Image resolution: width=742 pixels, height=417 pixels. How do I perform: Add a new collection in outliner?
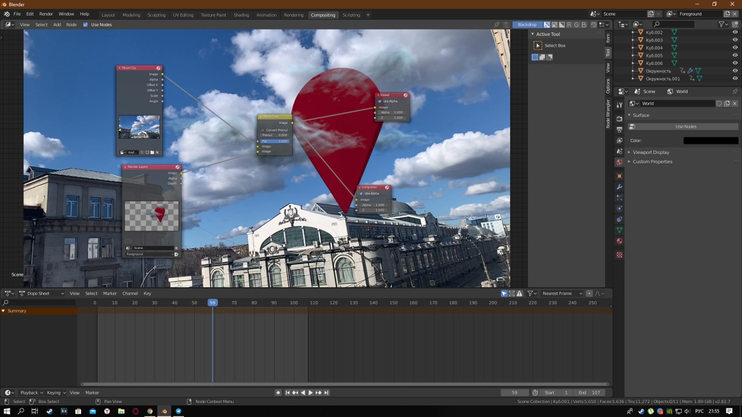click(735, 24)
